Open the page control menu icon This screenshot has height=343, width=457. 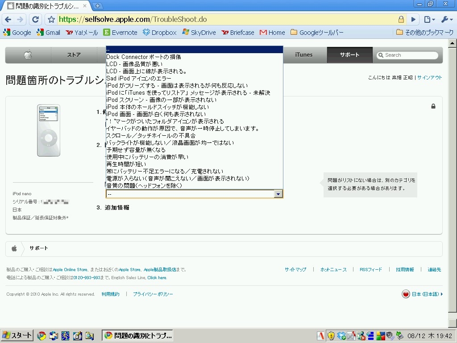click(429, 20)
